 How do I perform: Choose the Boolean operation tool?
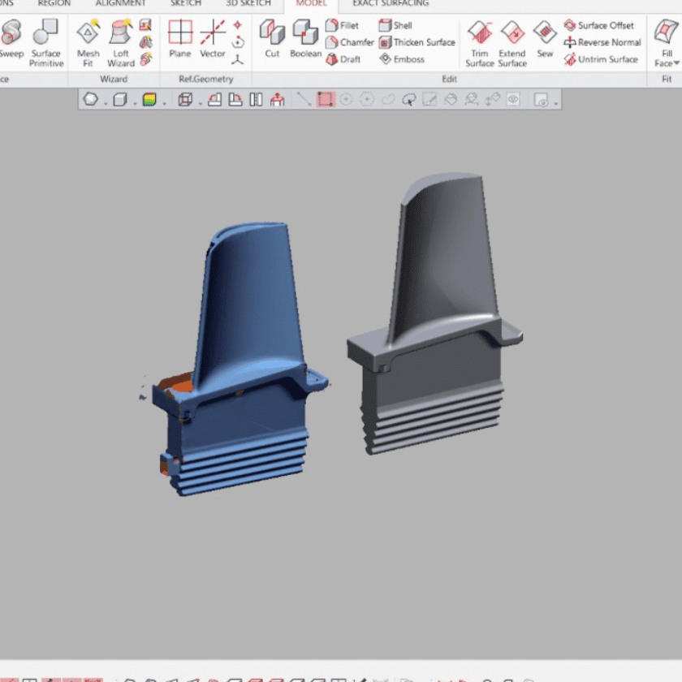305,39
